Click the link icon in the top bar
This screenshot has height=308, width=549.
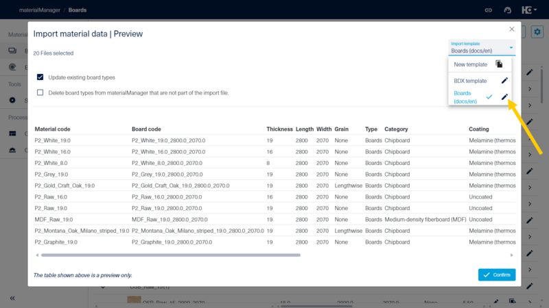[x=489, y=10]
